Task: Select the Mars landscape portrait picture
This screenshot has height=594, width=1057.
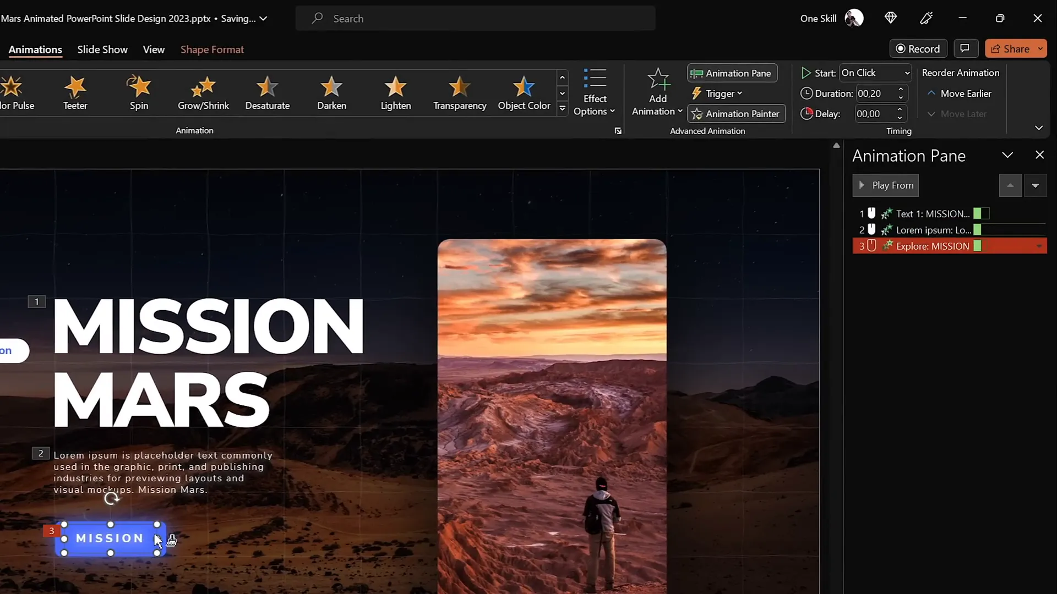Action: coord(552,416)
